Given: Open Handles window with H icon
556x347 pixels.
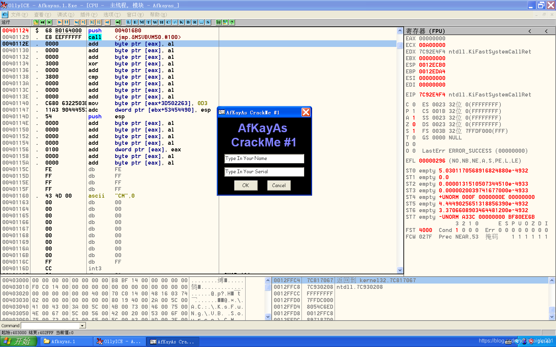Looking at the screenshot, I should (x=162, y=22).
